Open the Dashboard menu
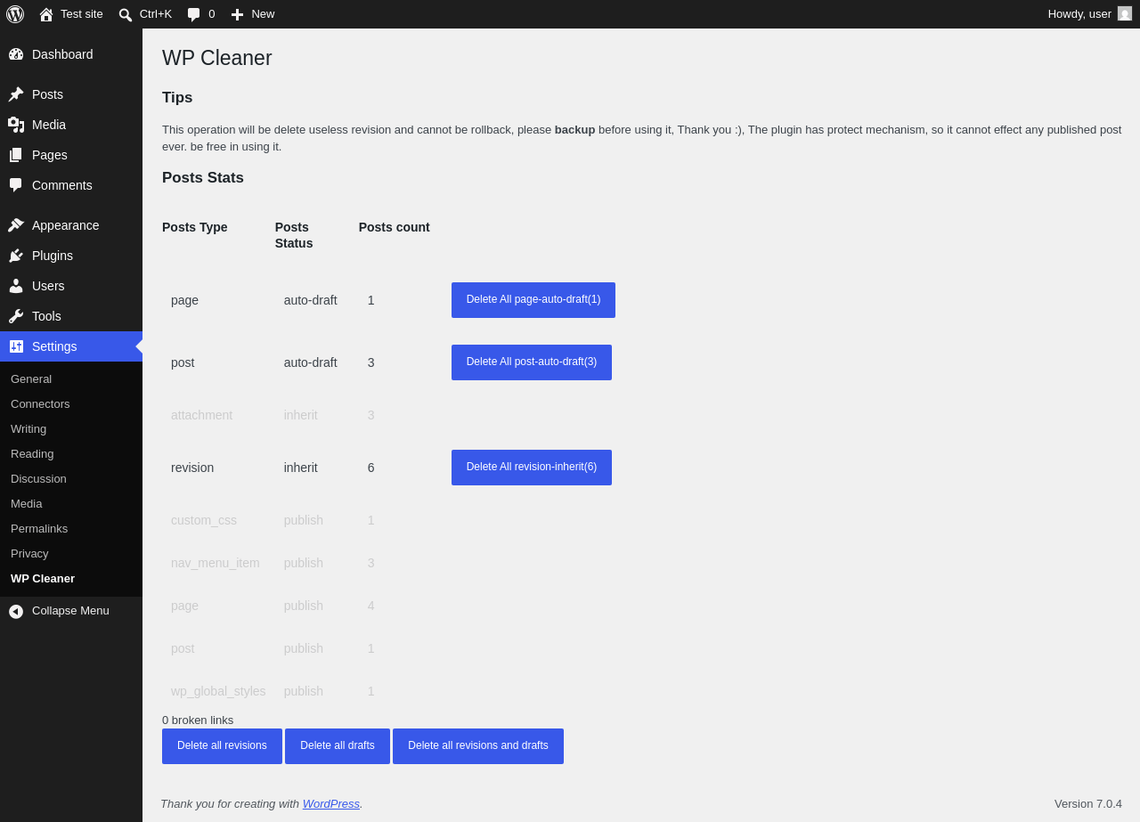The height and width of the screenshot is (822, 1140). coord(71,54)
